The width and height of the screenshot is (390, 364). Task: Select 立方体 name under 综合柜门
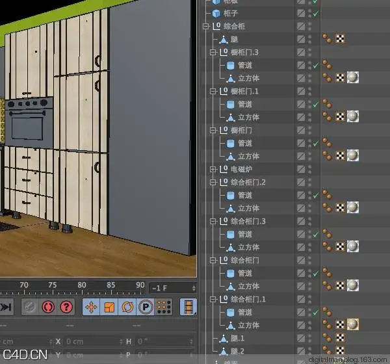pyautogui.click(x=248, y=286)
